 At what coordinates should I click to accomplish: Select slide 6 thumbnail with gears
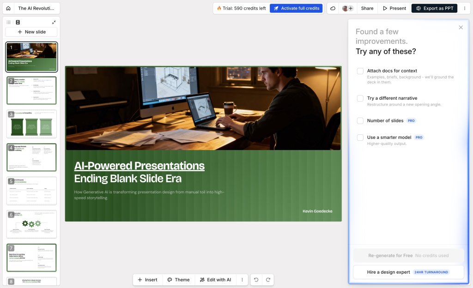31,224
